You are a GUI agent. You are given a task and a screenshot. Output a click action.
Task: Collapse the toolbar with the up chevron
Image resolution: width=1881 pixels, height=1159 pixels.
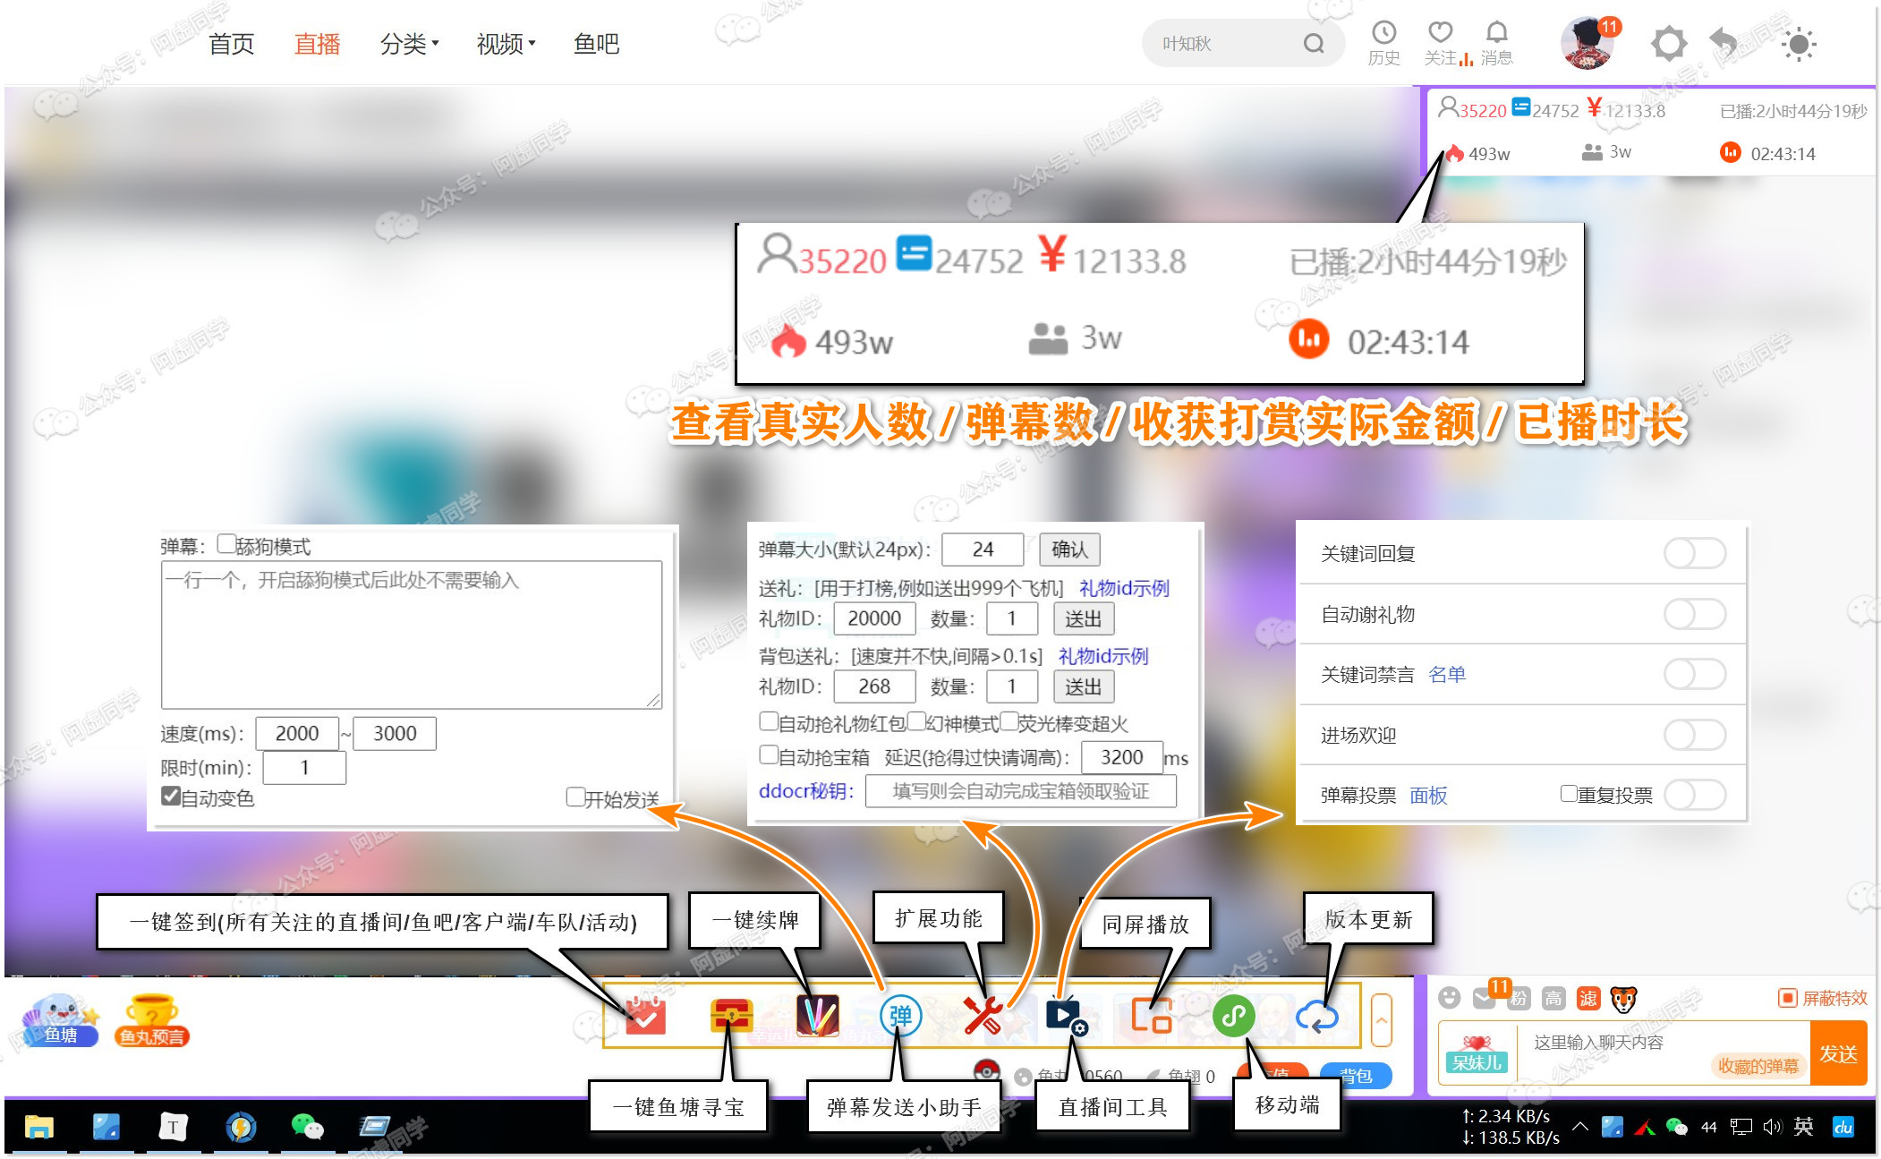[x=1381, y=1019]
